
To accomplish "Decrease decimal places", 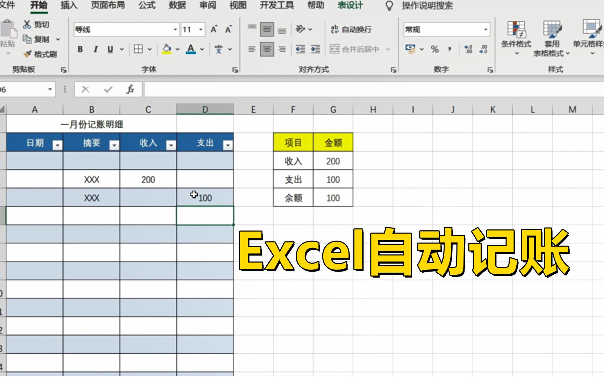I will (x=483, y=49).
